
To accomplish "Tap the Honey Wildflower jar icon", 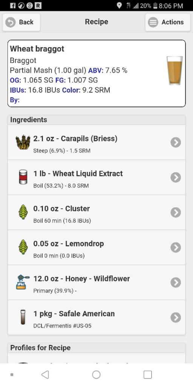I will click(x=23, y=282).
